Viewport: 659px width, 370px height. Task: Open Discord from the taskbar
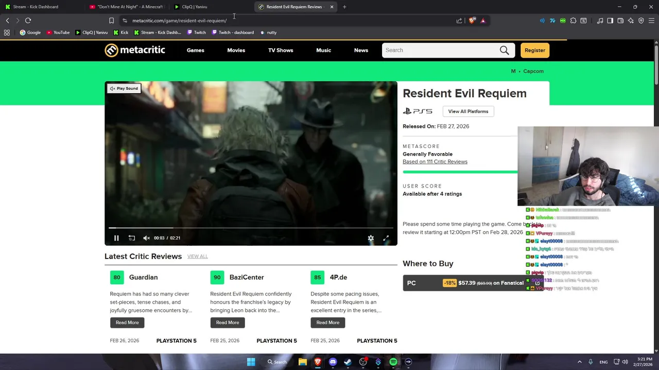(333, 362)
